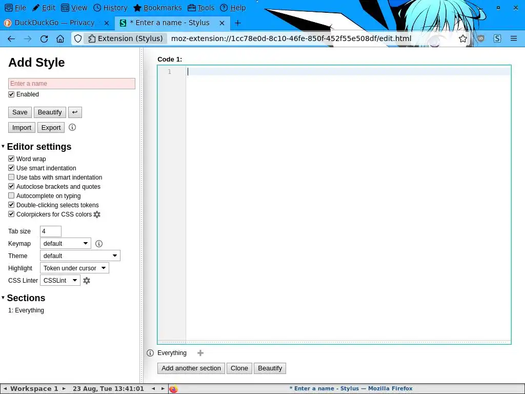Open the Highlight dropdown
This screenshot has height=394, width=525.
pos(74,268)
